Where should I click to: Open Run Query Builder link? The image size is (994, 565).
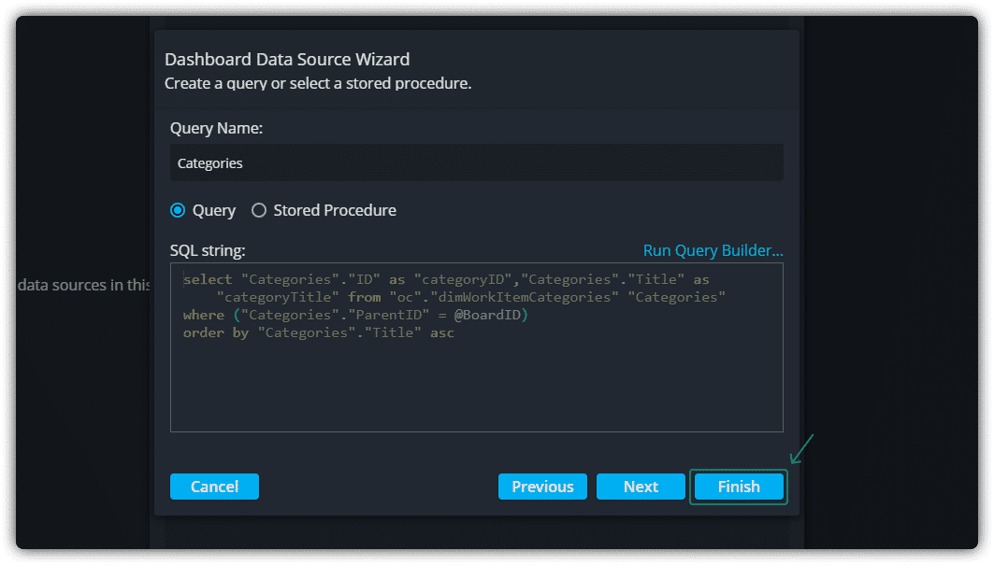pos(713,250)
